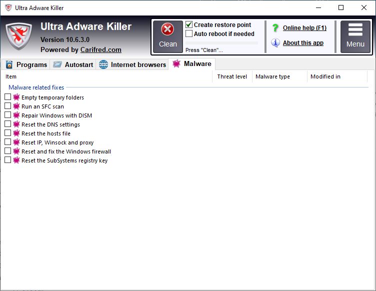Screen dimensions: 376x291
Task: Click the Version 10.6.3.0 text
Action: (65, 39)
